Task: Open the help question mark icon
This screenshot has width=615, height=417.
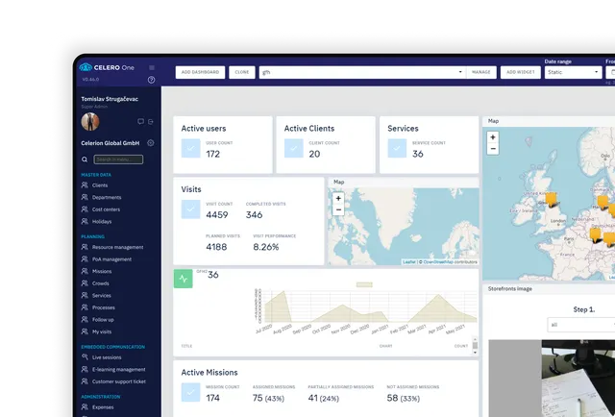Action: 152,80
